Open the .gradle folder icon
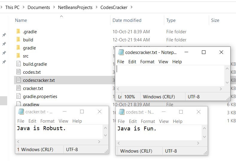The image size is (236, 161). click(18, 31)
